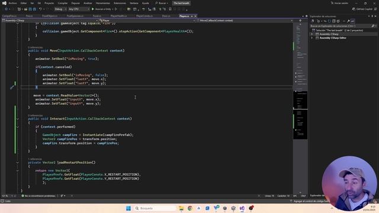Close the Player.cs tab
Viewport: 379px width, 213px height.
coord(195,16)
